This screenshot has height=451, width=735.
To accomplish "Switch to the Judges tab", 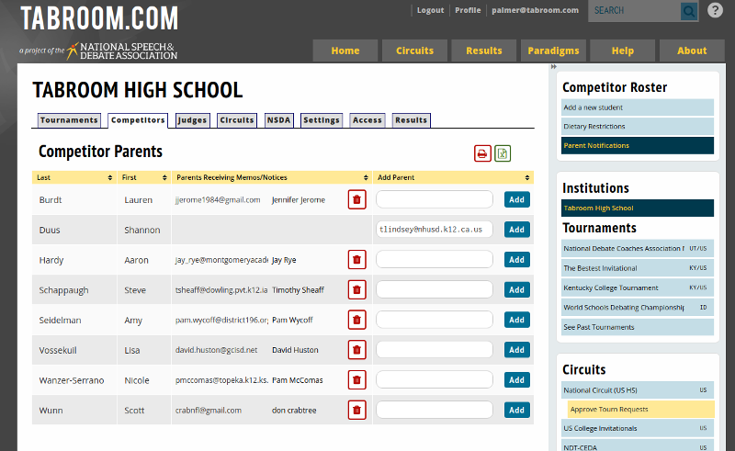I will coord(192,120).
